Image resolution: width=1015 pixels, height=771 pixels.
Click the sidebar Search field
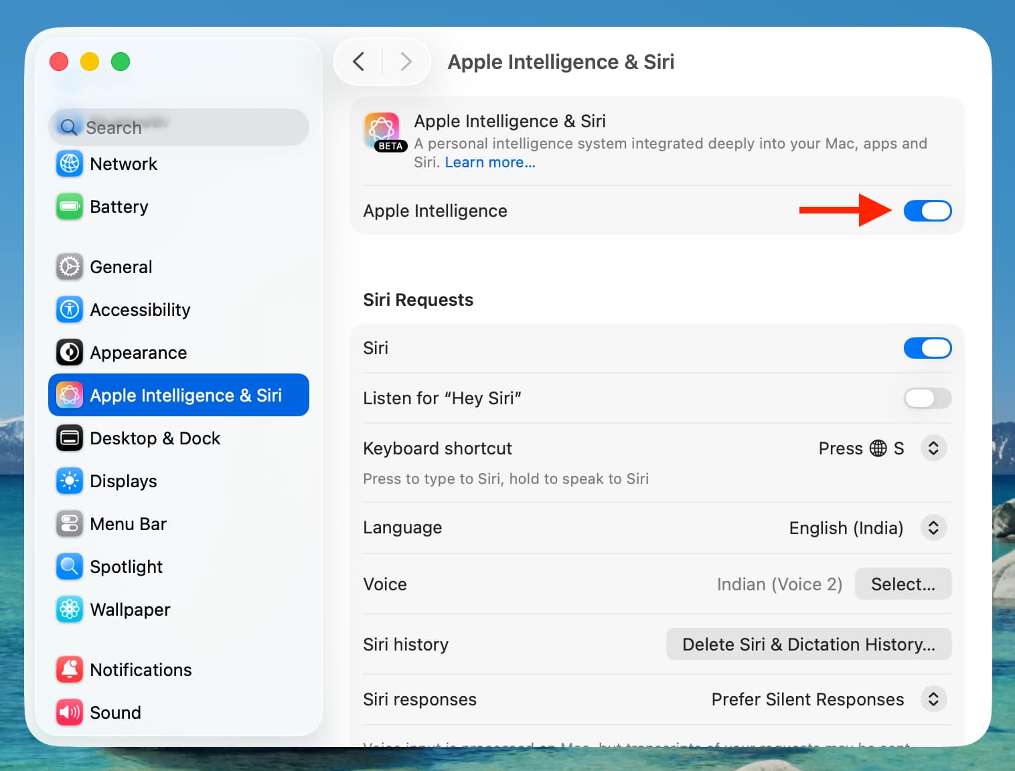point(179,127)
